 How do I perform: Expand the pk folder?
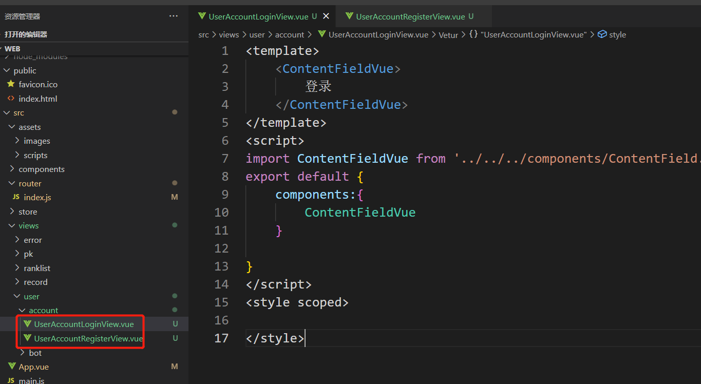[x=17, y=254]
